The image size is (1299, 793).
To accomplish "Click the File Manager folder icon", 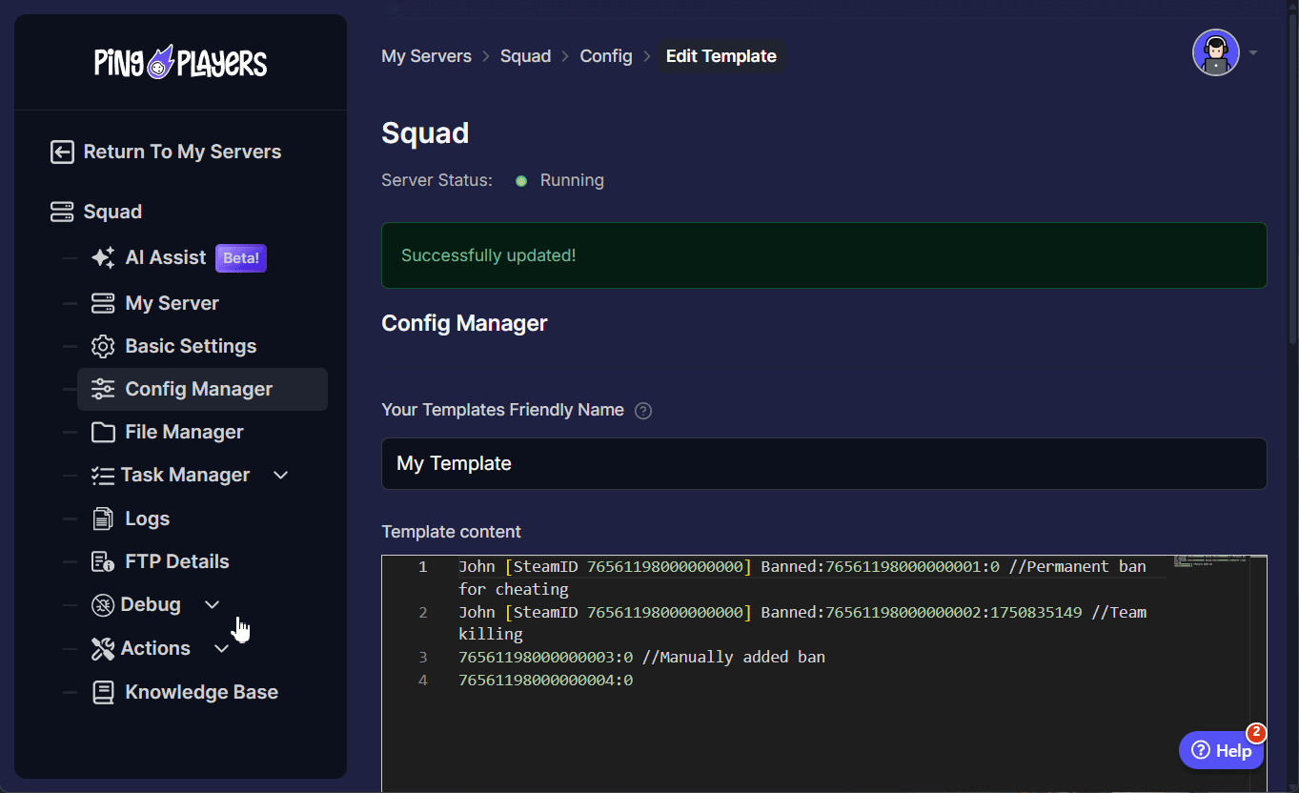I will pyautogui.click(x=103, y=432).
